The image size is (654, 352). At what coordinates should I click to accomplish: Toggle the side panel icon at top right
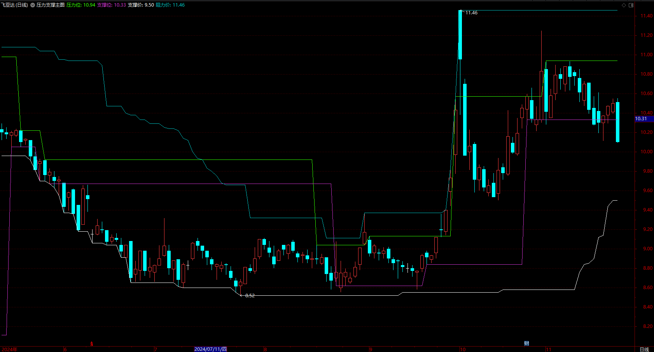click(x=631, y=5)
